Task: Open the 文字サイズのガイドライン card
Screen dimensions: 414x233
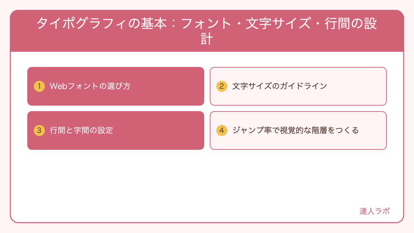Action: pos(298,86)
